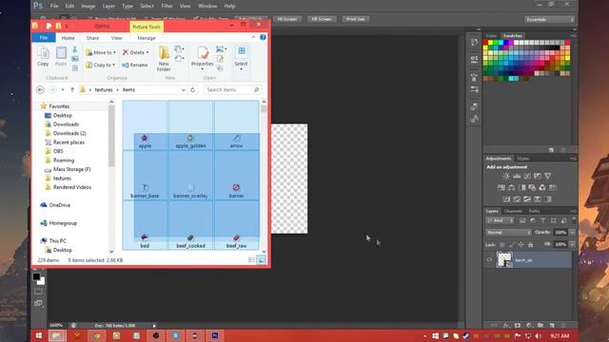Click the Photoshop quick mask mode icon
609x342 pixels.
[x=38, y=292]
